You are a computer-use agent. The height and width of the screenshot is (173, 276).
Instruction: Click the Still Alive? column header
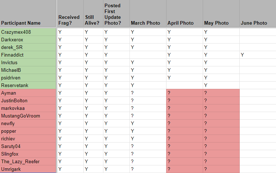tap(93, 20)
